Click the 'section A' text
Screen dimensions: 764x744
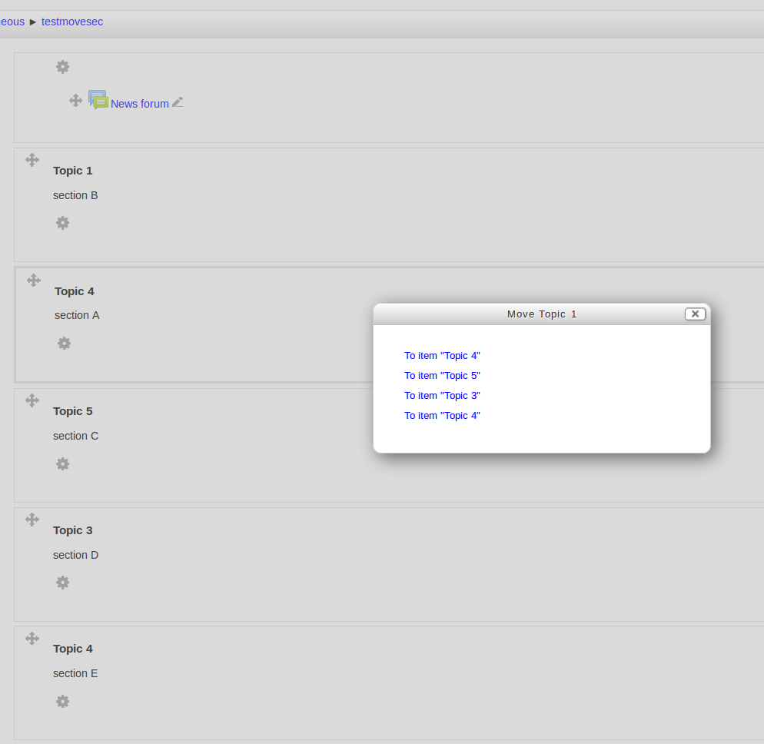pos(77,315)
